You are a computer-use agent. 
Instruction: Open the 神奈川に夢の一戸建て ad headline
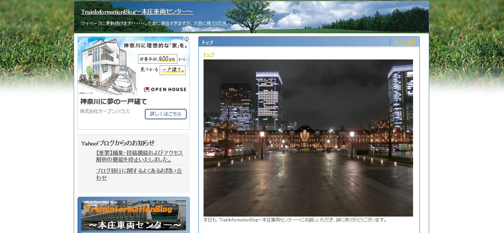[114, 101]
